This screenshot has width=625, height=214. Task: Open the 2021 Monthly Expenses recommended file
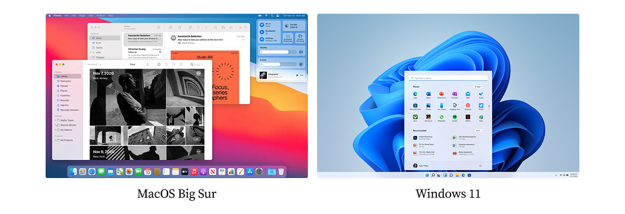click(x=465, y=138)
